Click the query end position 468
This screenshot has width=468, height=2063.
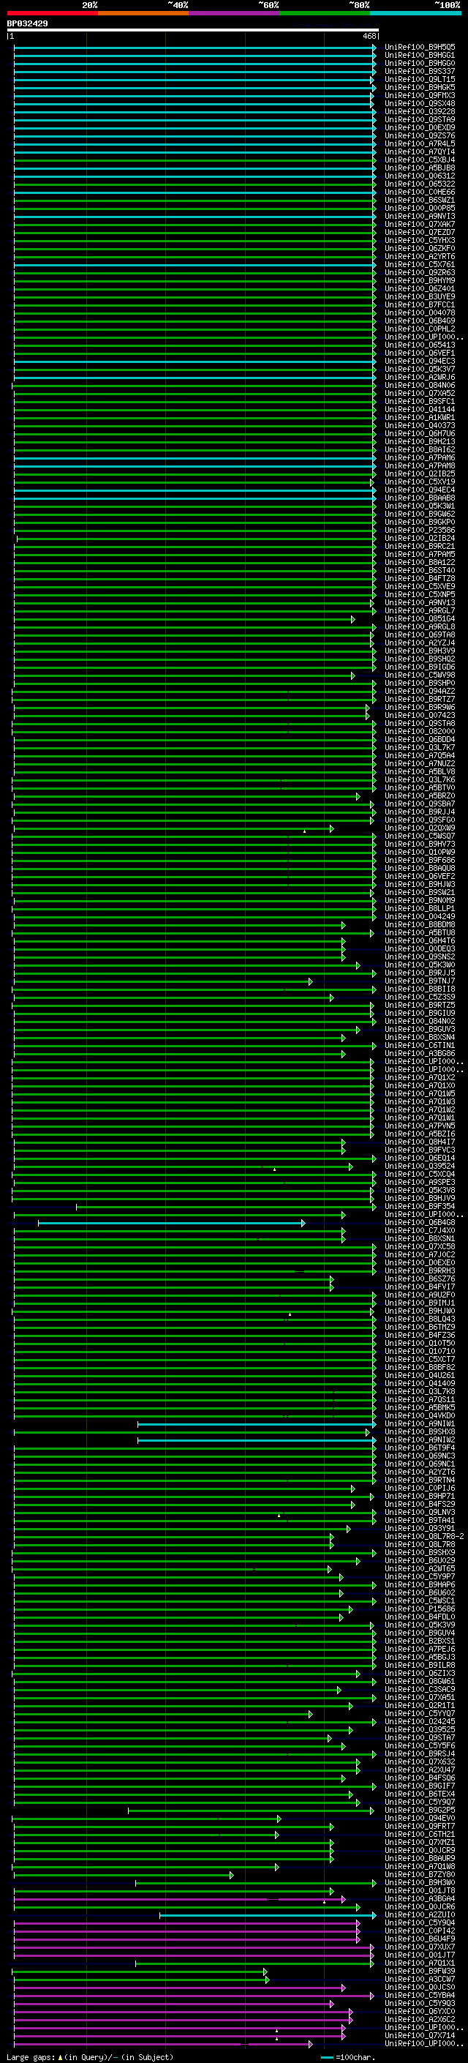(369, 36)
